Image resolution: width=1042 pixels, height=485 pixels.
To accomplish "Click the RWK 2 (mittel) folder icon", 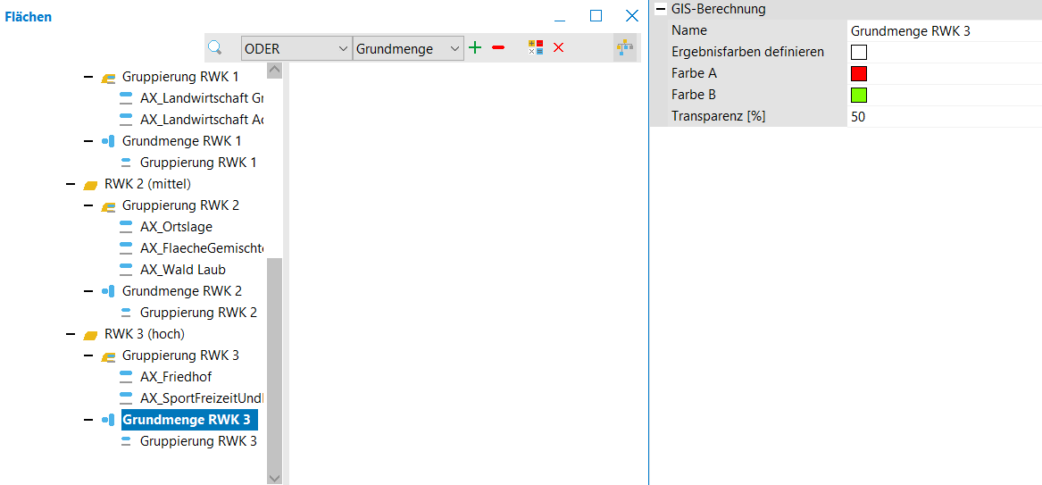I will [90, 185].
